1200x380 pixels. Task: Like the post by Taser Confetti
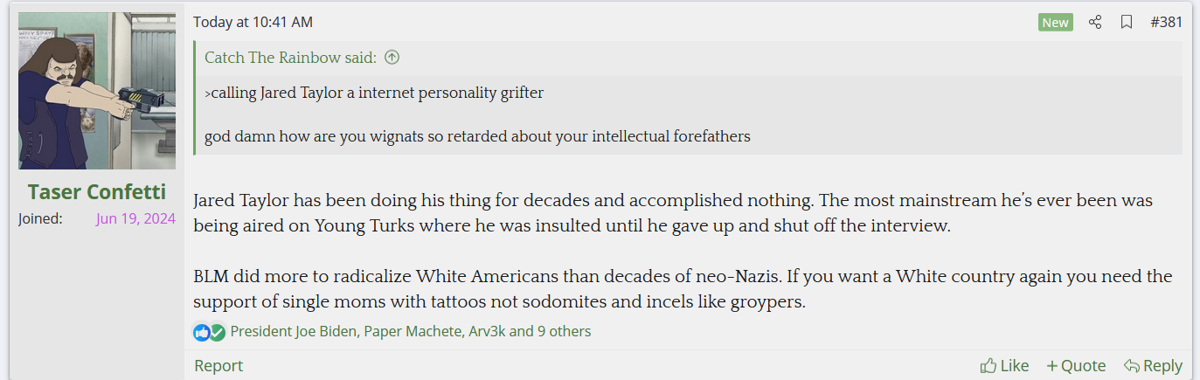point(1004,365)
